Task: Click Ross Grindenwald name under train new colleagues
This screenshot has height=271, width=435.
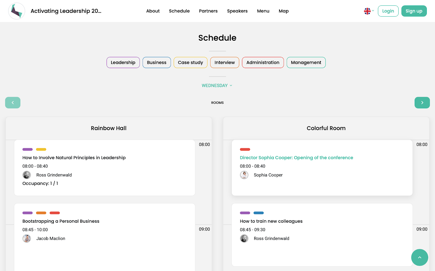Action: [x=272, y=238]
